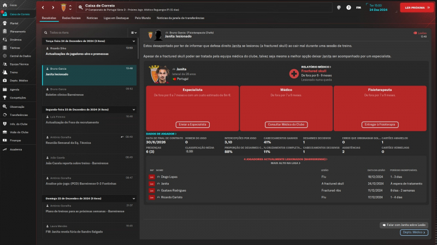Click the Ler Próxima continue button

click(x=416, y=8)
